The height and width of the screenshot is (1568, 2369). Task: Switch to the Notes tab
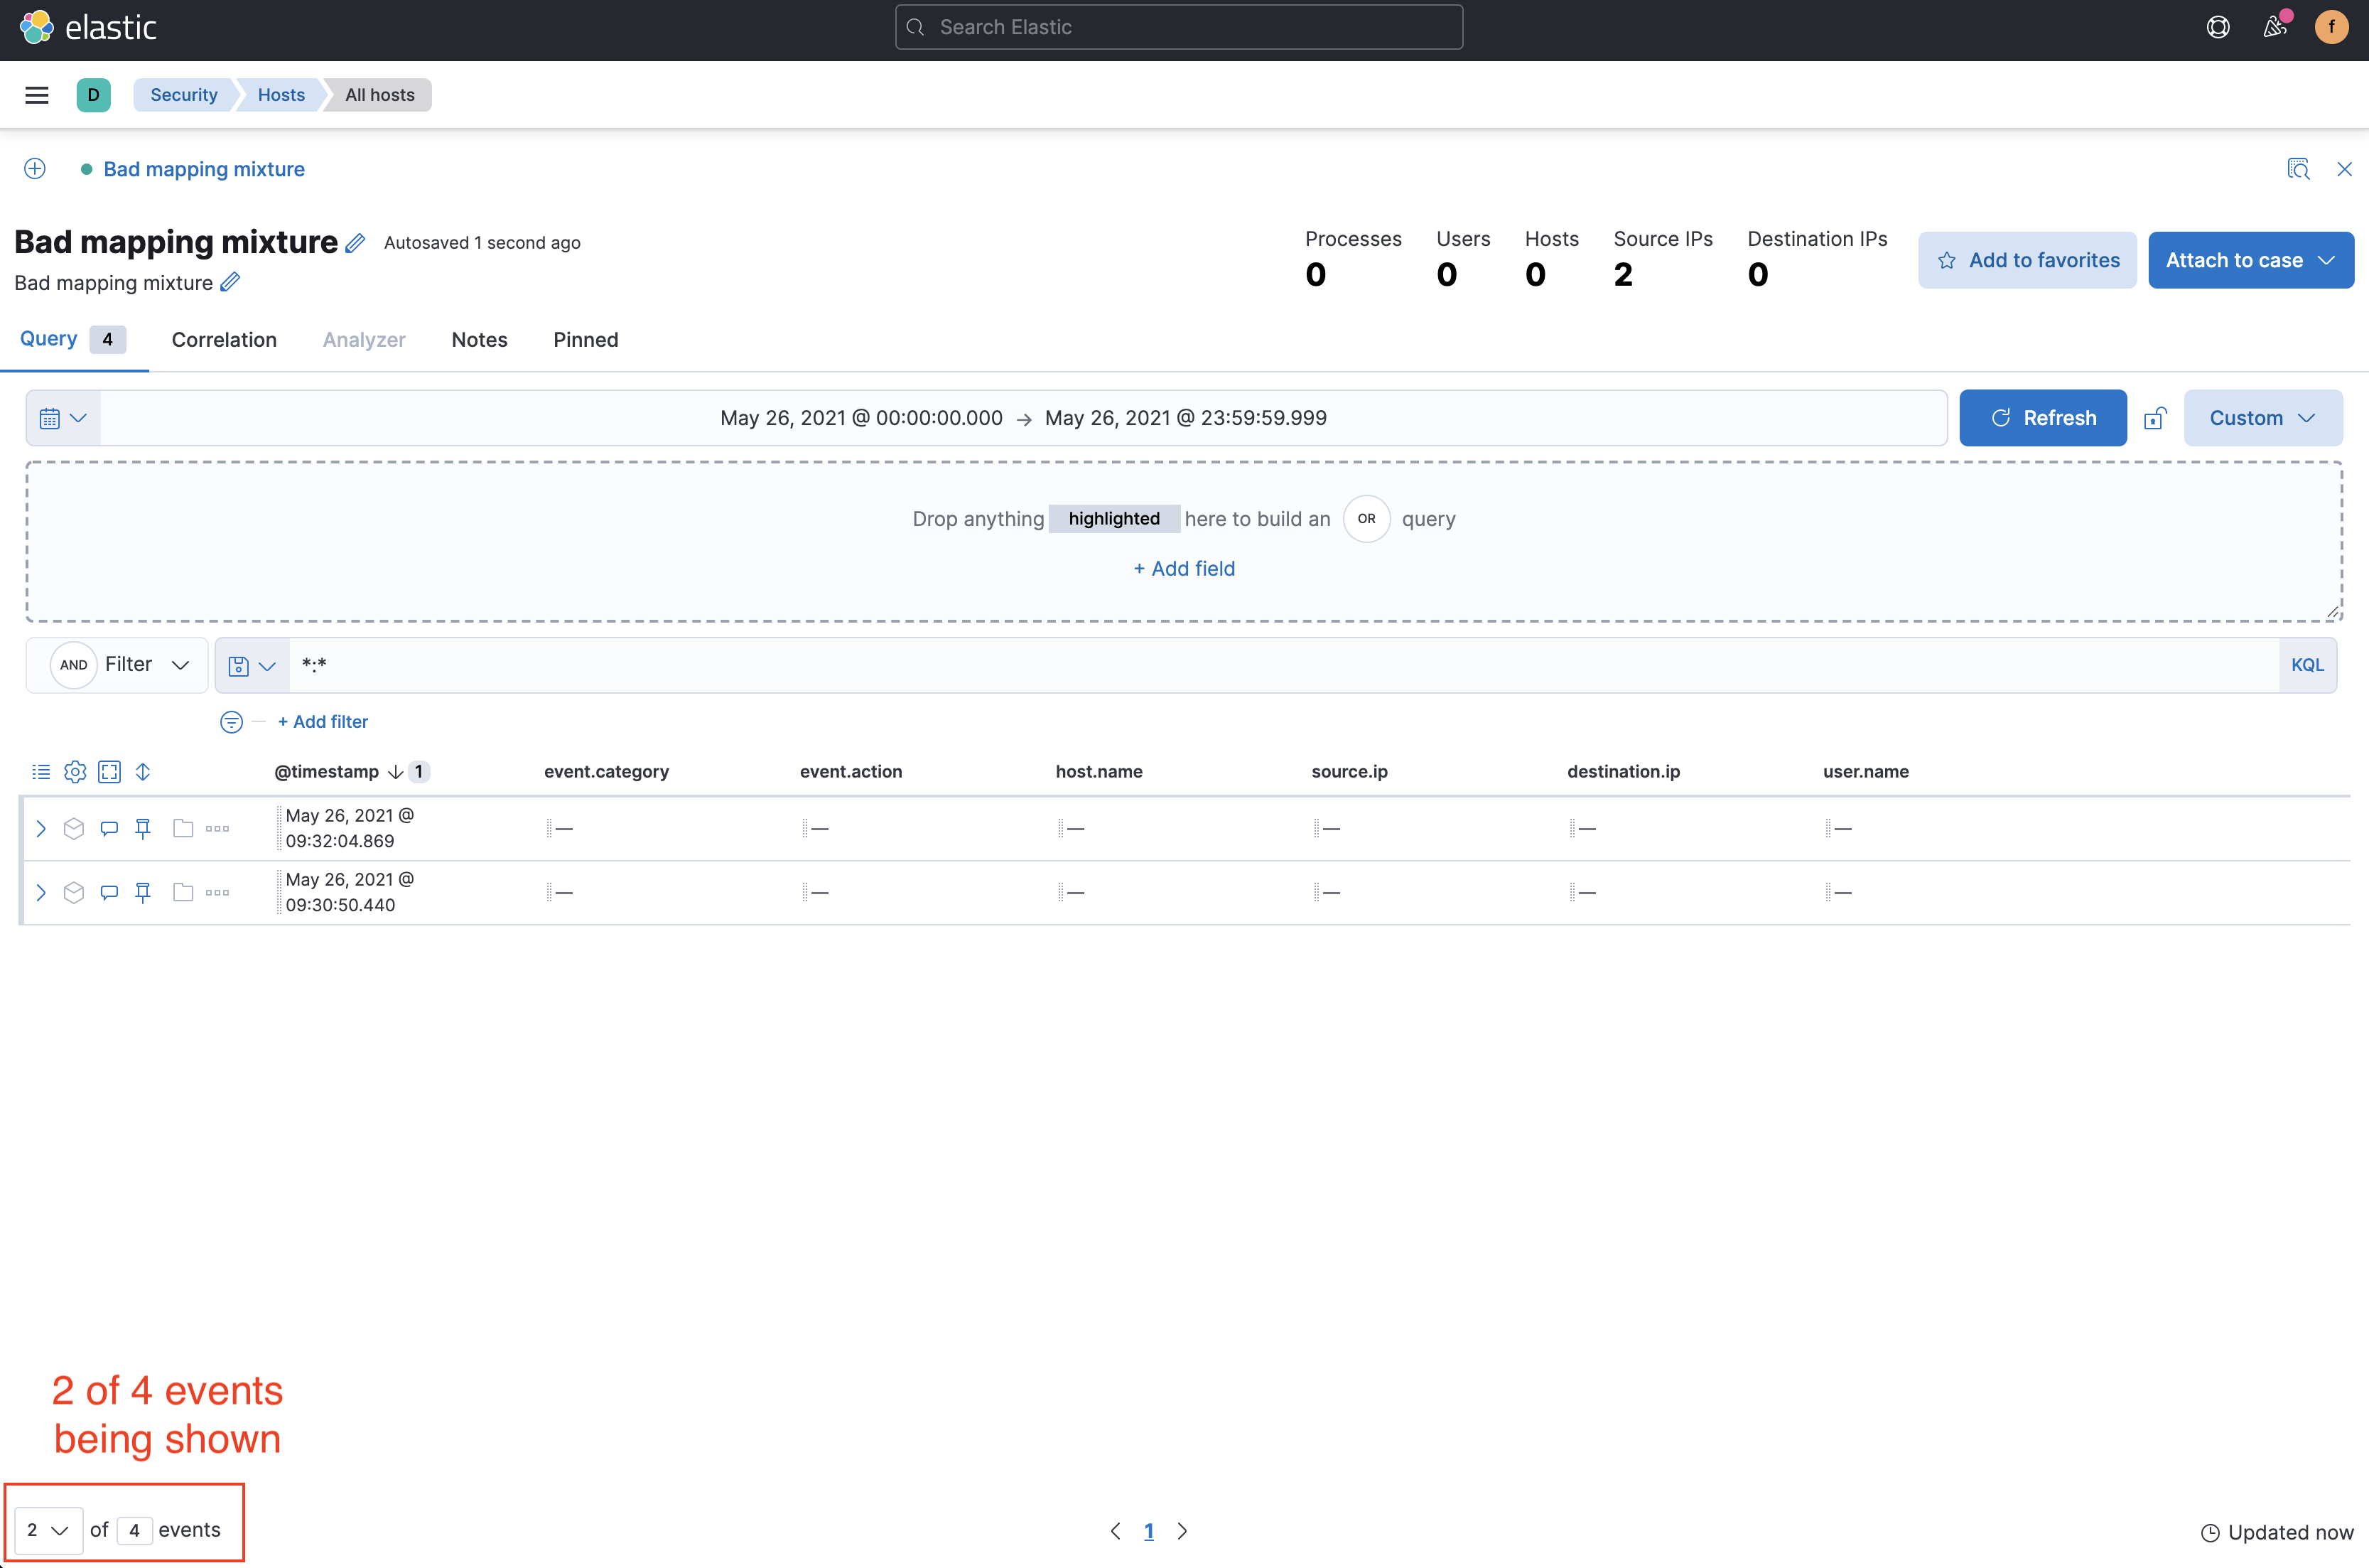pos(480,340)
